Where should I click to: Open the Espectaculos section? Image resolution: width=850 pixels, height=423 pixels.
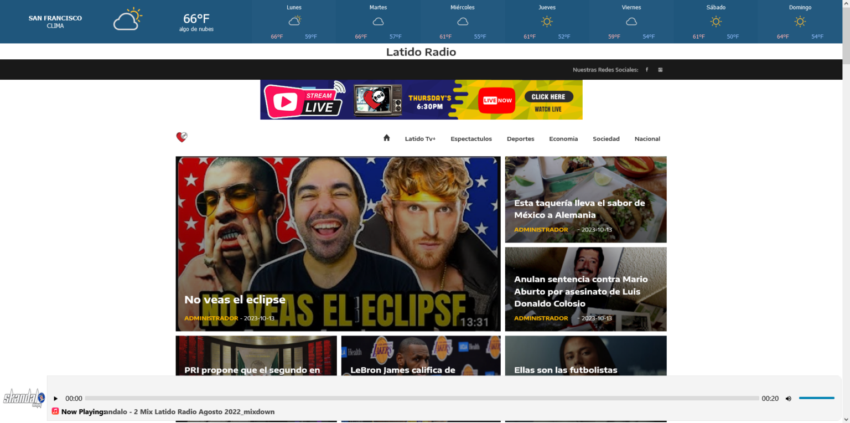pyautogui.click(x=471, y=139)
